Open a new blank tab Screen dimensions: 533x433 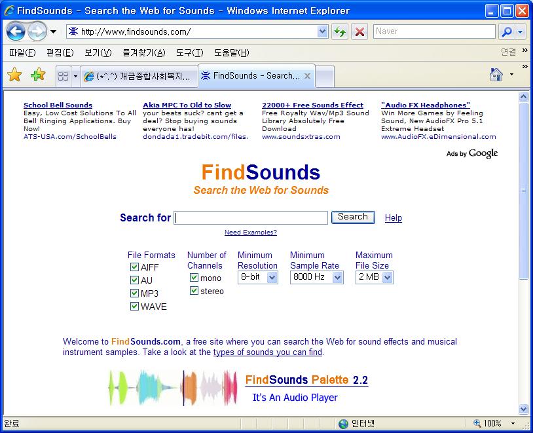click(325, 76)
